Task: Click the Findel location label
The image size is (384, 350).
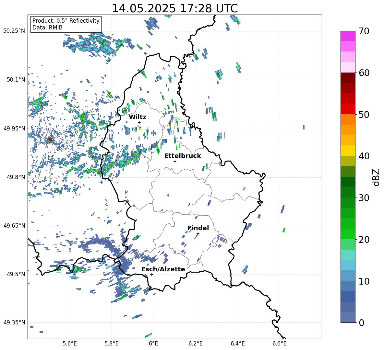Action: 198,228
